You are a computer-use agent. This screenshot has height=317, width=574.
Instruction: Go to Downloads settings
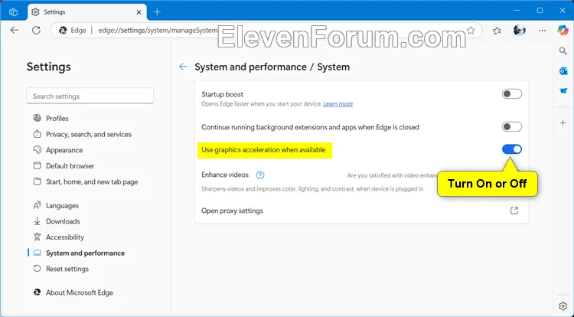[57, 221]
